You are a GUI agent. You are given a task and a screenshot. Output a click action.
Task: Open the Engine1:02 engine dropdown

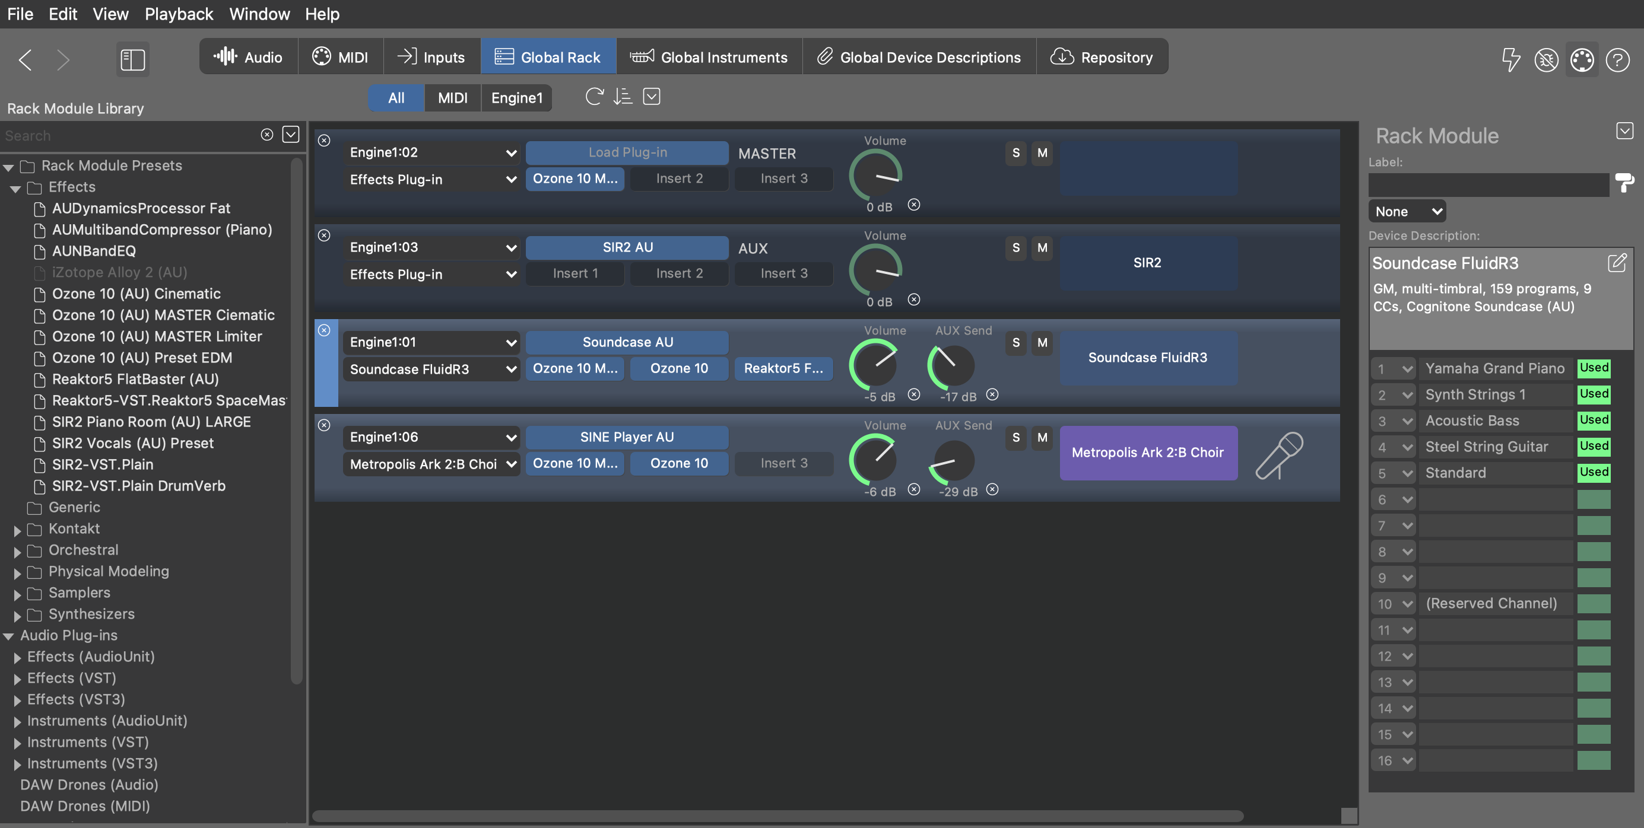click(431, 152)
